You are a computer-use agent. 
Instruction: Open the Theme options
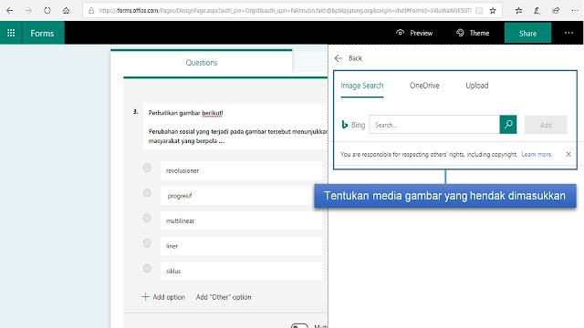[x=473, y=33]
